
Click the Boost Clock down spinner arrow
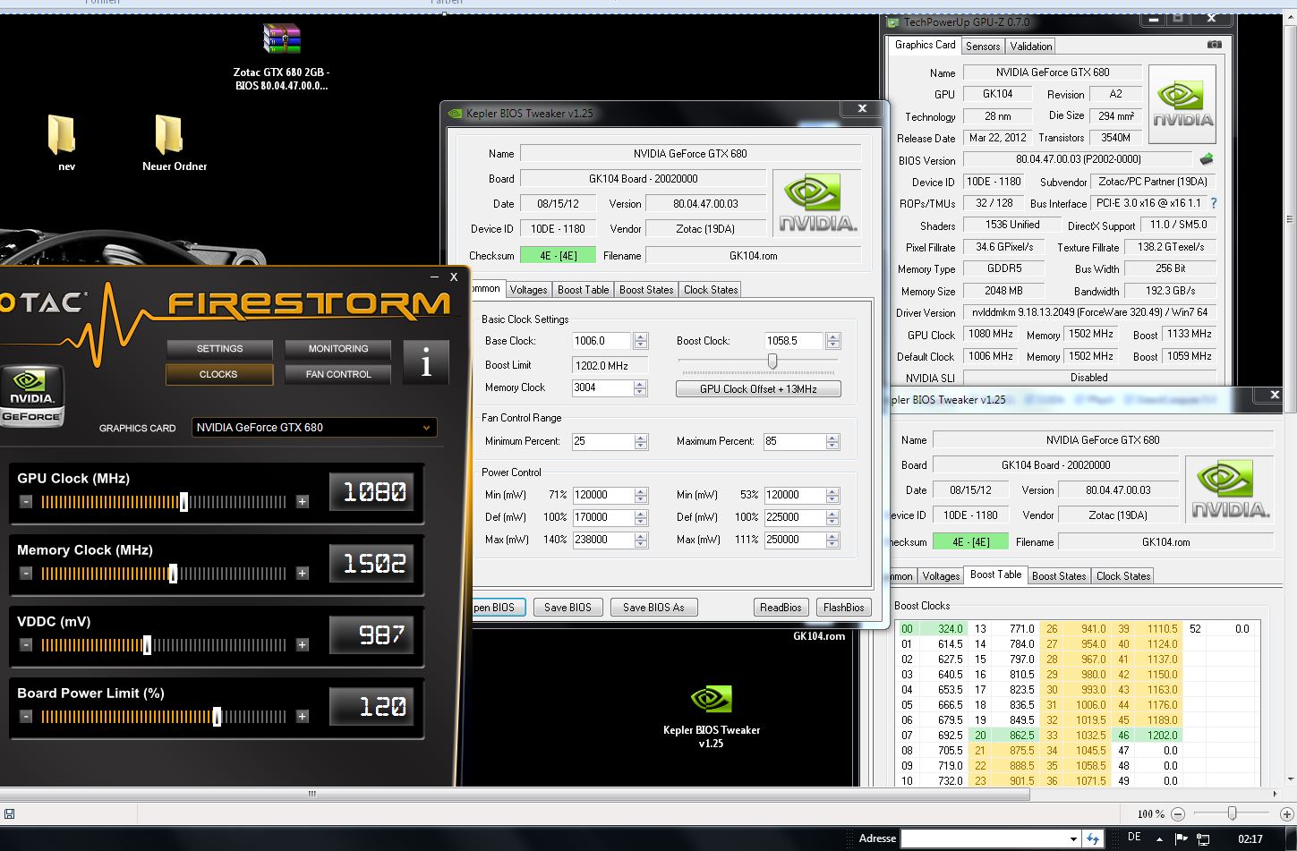(x=833, y=345)
